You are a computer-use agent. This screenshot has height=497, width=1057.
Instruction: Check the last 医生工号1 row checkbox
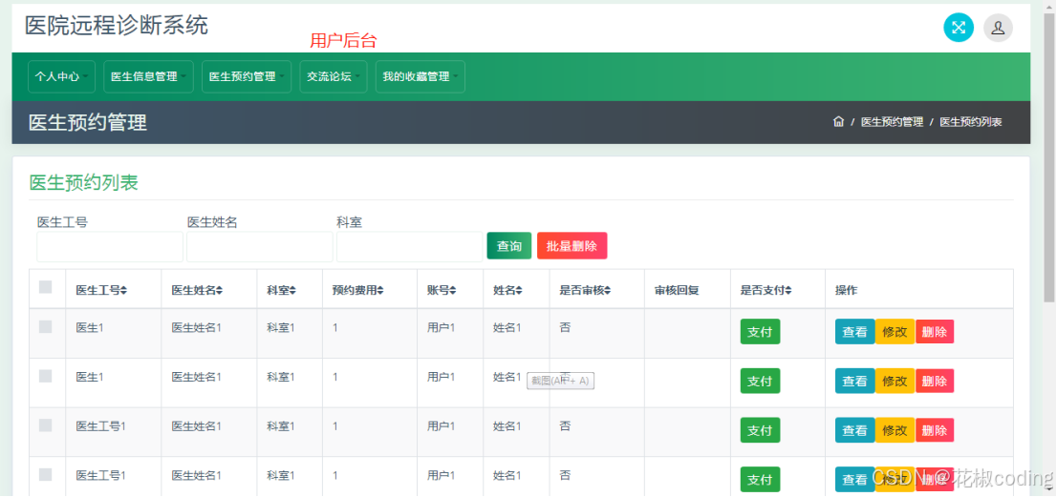coord(45,474)
